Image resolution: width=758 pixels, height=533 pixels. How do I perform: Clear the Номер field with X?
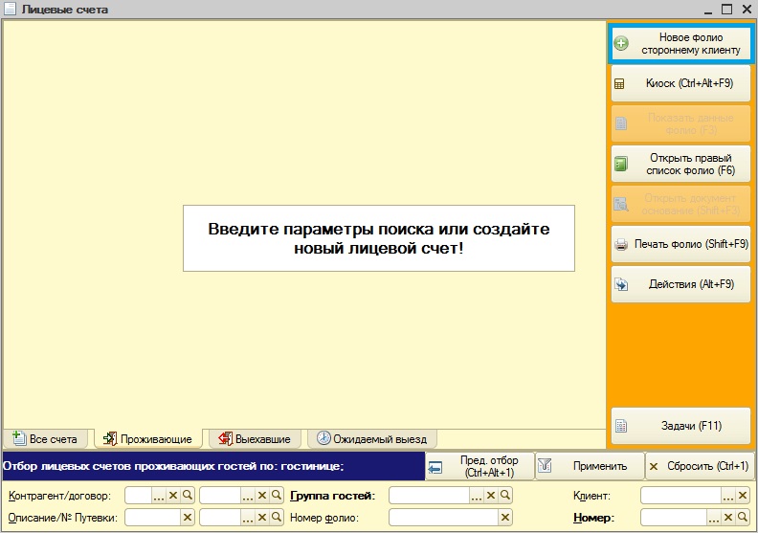728,518
